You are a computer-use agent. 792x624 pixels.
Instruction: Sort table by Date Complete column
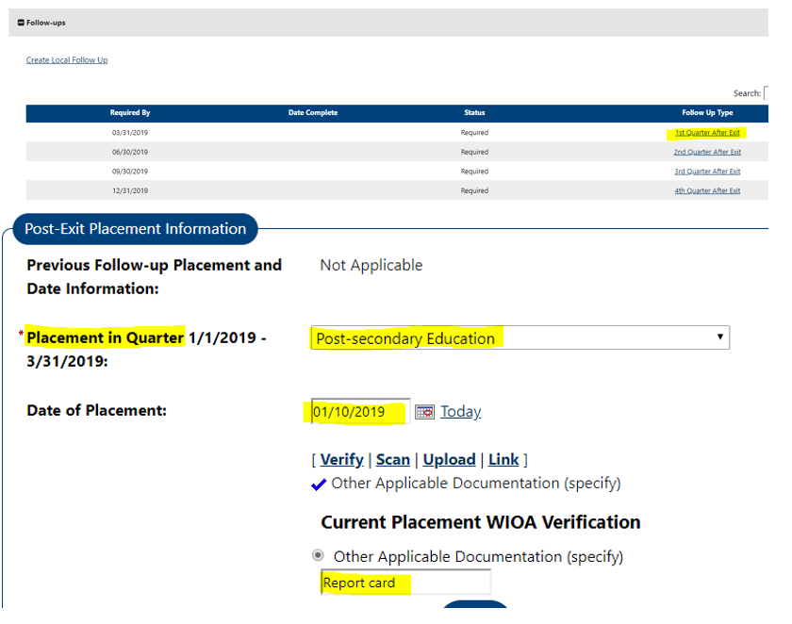click(x=312, y=113)
